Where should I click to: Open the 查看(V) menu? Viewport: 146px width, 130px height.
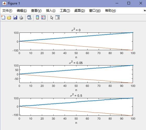pyautogui.click(x=36, y=11)
